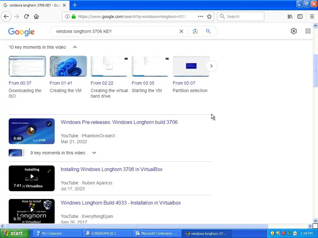The height and width of the screenshot is (238, 318).
Task: Select the windows longhorn 3706 KEY tab
Action: 35,5
